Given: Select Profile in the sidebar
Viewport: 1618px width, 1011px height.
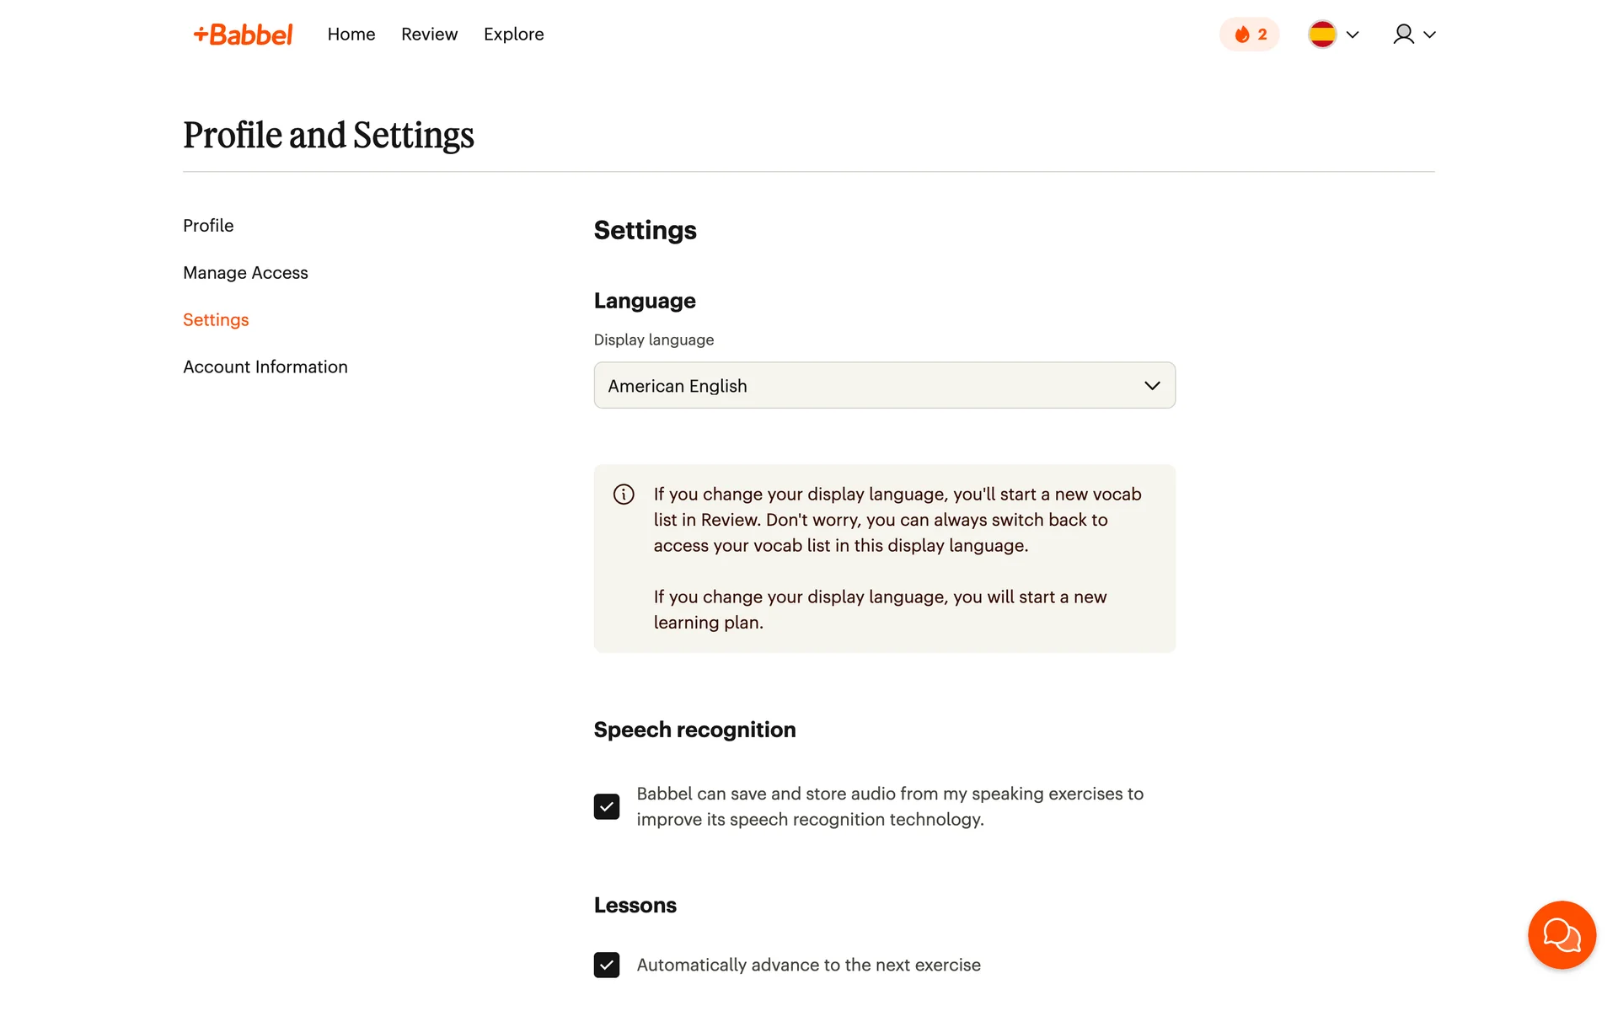Looking at the screenshot, I should [208, 226].
